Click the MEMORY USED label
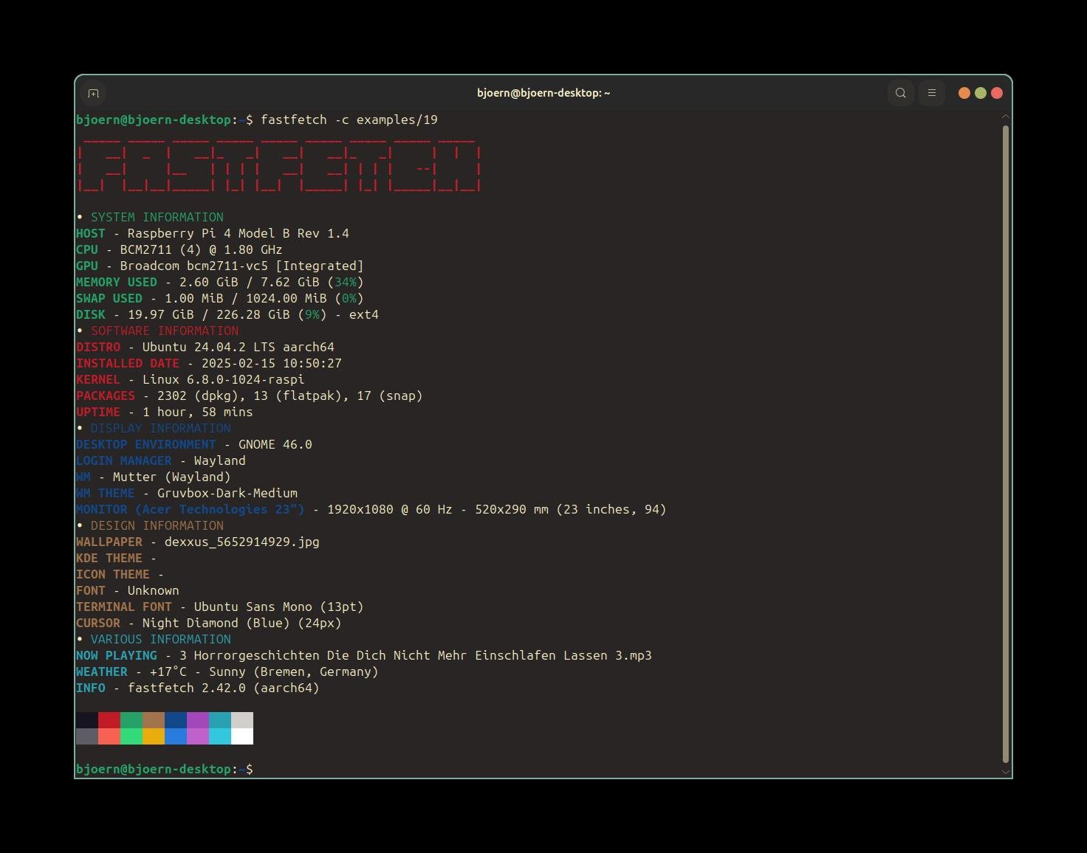 (x=117, y=282)
